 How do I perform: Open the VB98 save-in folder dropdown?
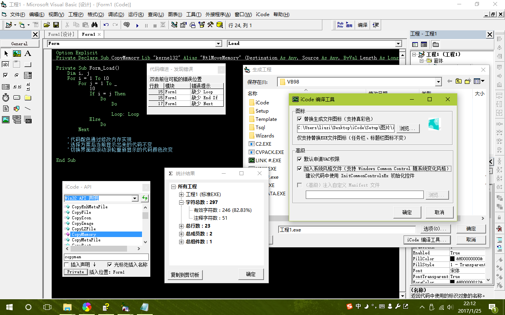click(438, 82)
